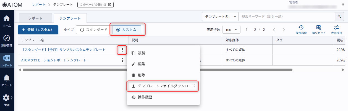Go to 進捗管理 in the sidebar

7,41
